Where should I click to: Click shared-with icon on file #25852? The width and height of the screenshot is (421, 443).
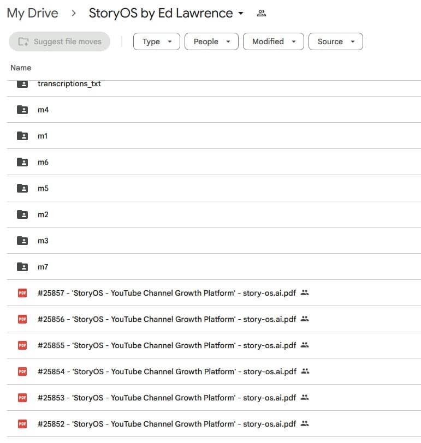point(305,423)
